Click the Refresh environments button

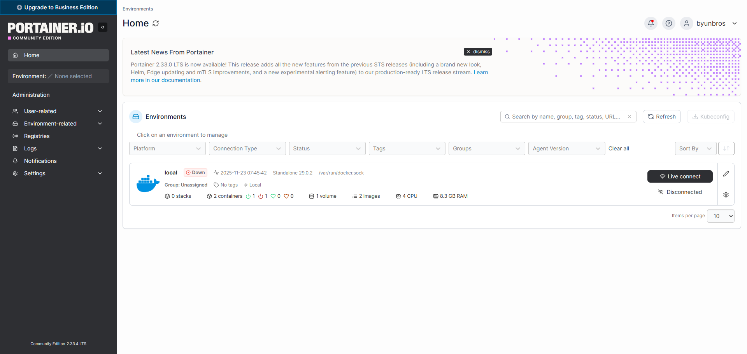point(662,117)
